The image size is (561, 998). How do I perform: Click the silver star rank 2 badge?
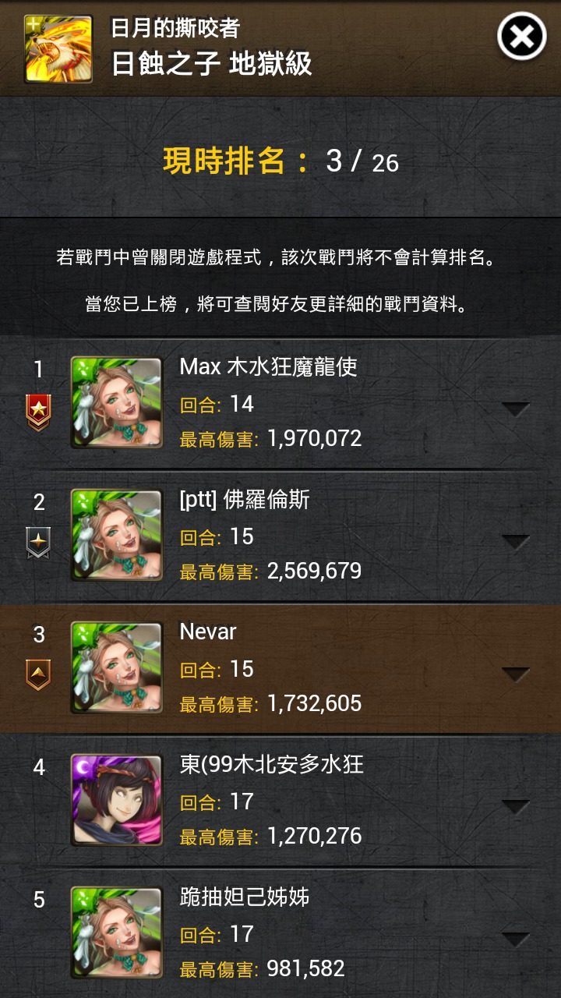[38, 543]
